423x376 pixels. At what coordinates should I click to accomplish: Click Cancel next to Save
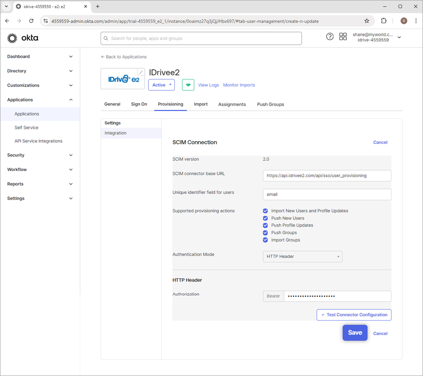click(380, 333)
